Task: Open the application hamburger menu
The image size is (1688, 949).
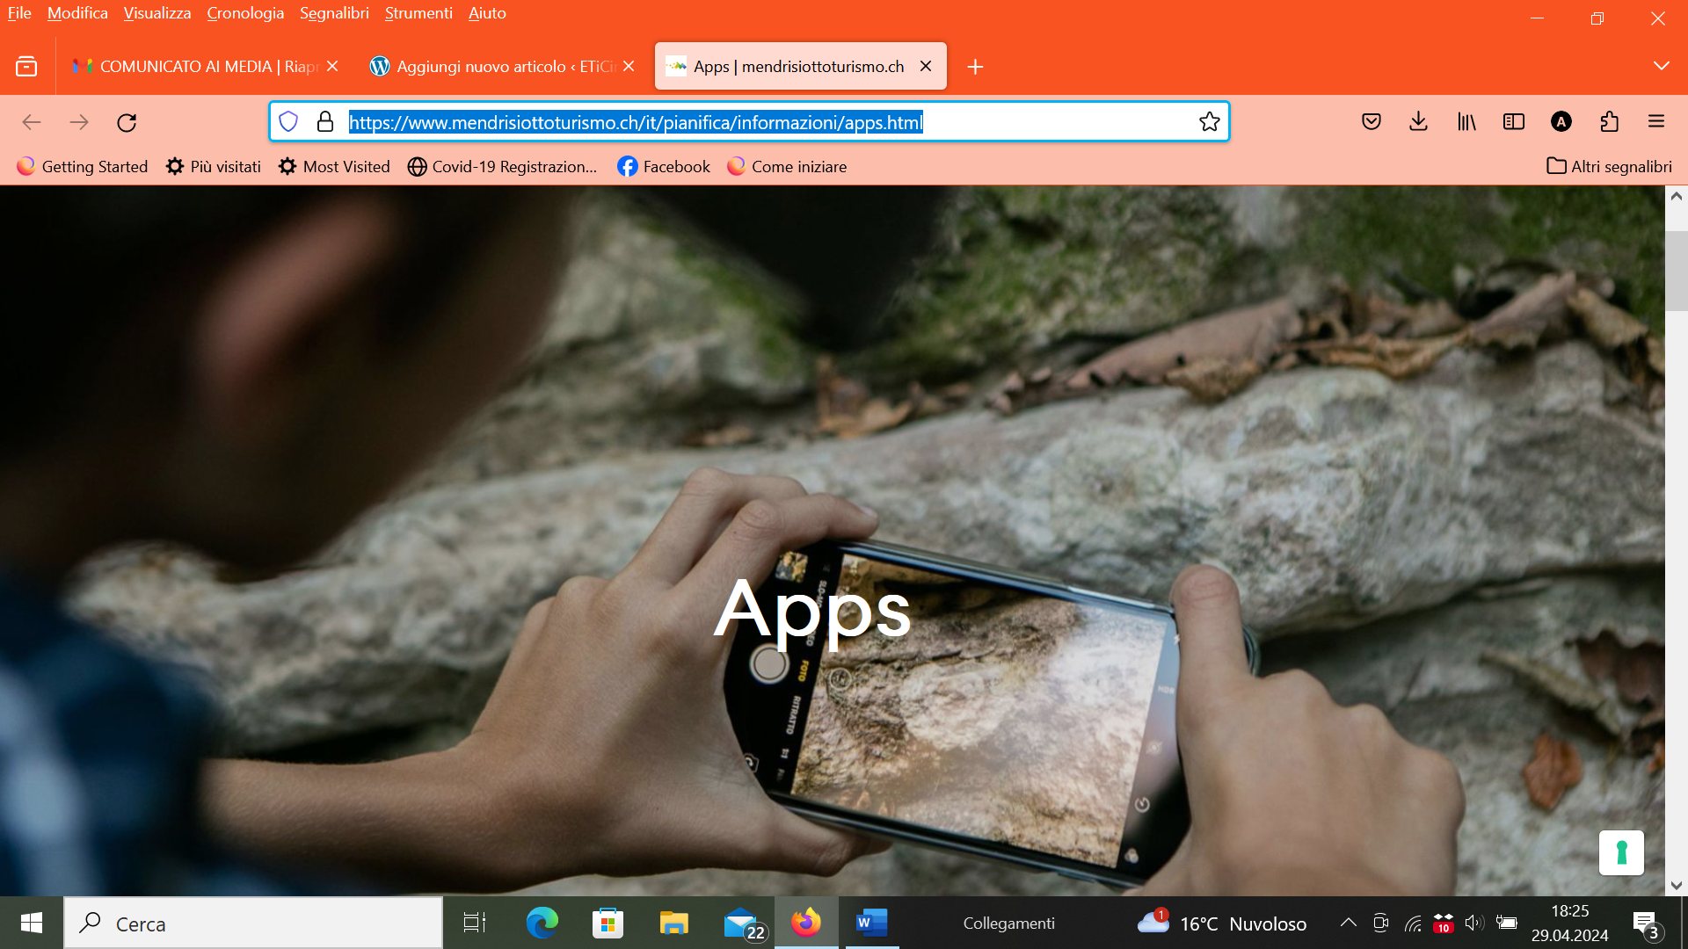Action: (1656, 121)
